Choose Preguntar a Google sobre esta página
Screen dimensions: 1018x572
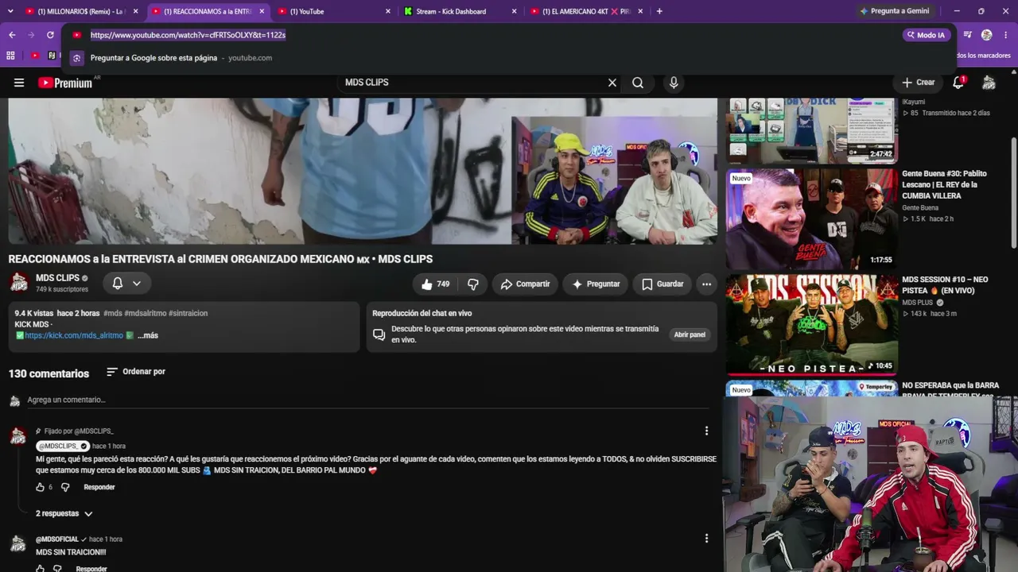153,58
